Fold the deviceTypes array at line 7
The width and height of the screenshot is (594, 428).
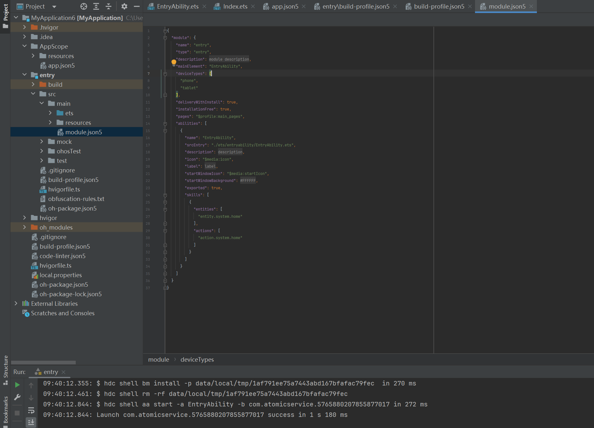click(165, 74)
